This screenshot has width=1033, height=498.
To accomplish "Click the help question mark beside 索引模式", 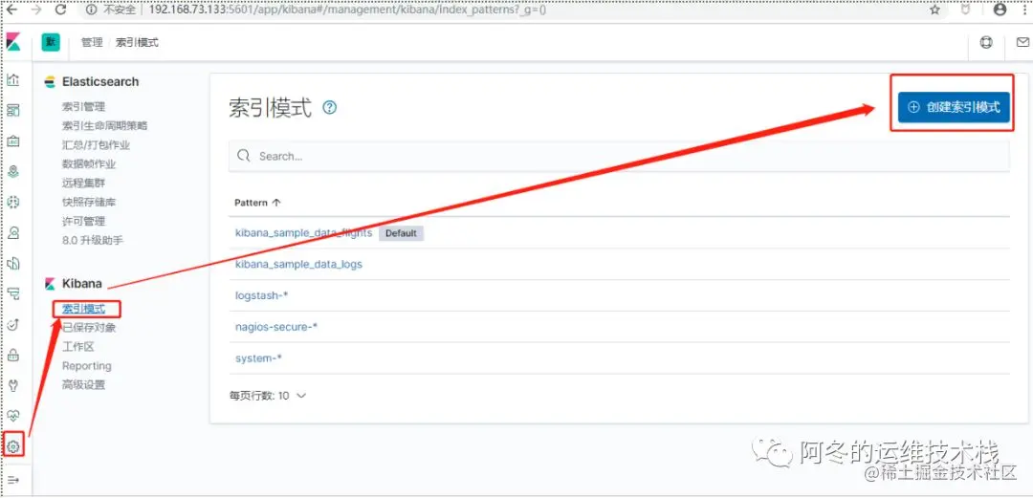I will (x=329, y=107).
